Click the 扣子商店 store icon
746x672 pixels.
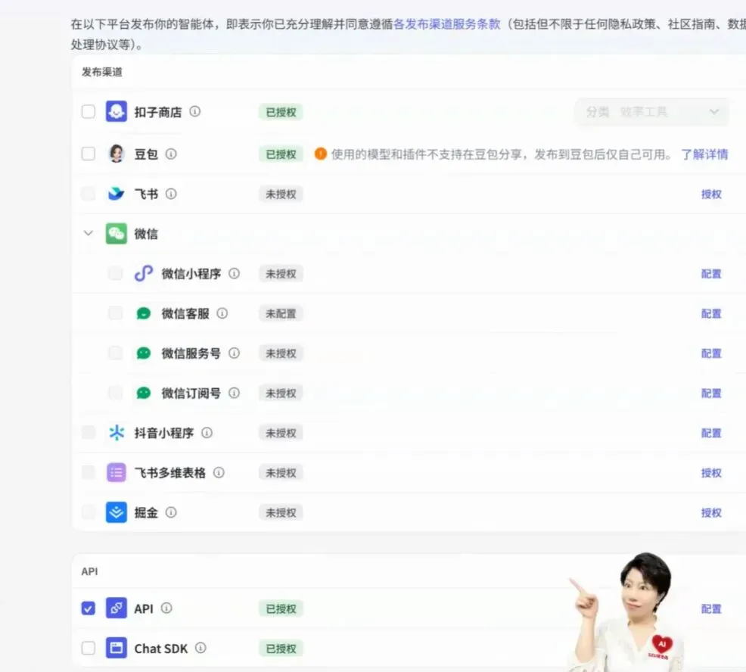[116, 112]
